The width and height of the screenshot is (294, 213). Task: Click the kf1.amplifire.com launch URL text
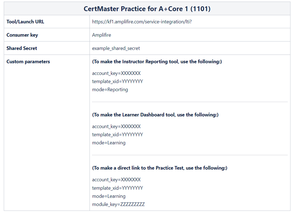click(142, 22)
